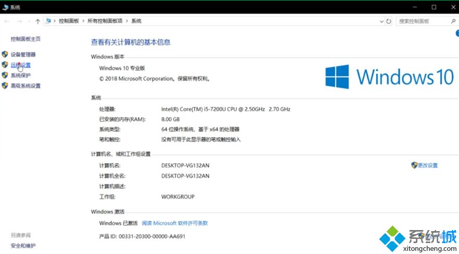This screenshot has width=459, height=254.
Task: Refresh the System page
Action: (x=389, y=21)
